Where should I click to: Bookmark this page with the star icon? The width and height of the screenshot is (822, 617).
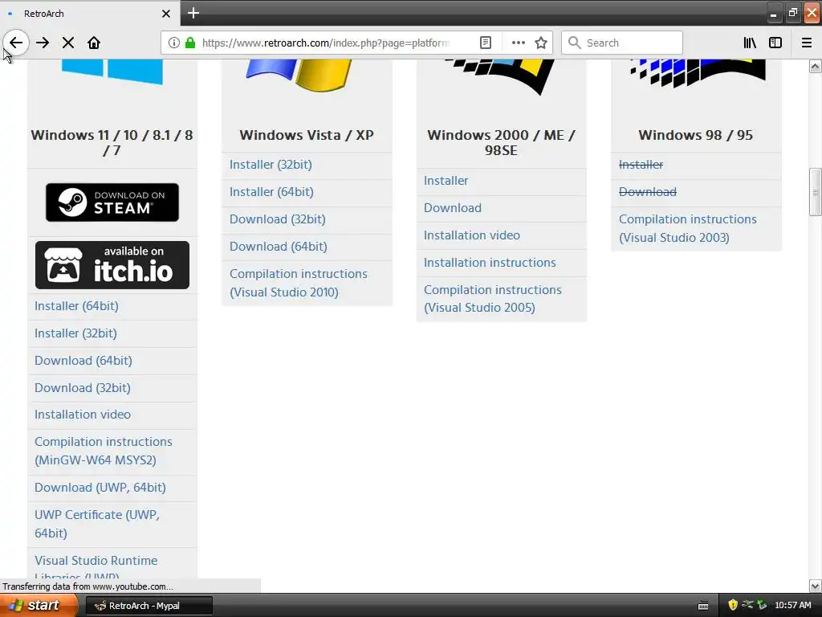pyautogui.click(x=541, y=43)
